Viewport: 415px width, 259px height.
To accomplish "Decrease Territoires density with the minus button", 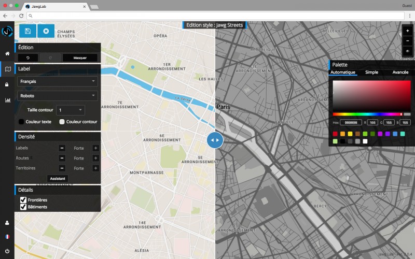I will [62, 168].
